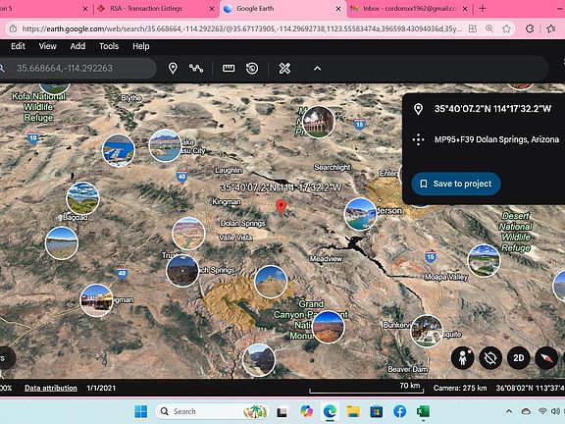Add a placemark with the pin tool
The width and height of the screenshot is (565, 424).
pos(173,68)
